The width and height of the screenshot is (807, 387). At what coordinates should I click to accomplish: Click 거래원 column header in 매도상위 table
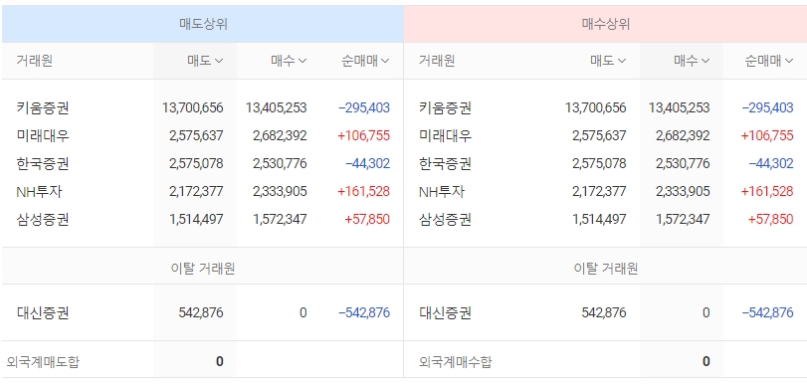coord(34,61)
